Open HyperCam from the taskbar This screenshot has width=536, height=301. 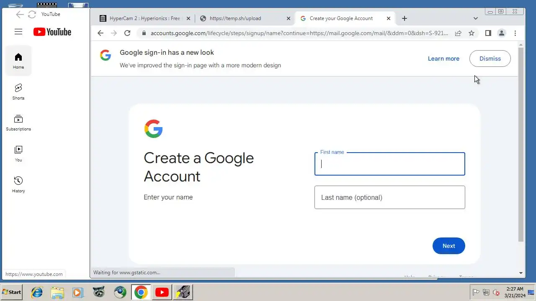coord(183,292)
